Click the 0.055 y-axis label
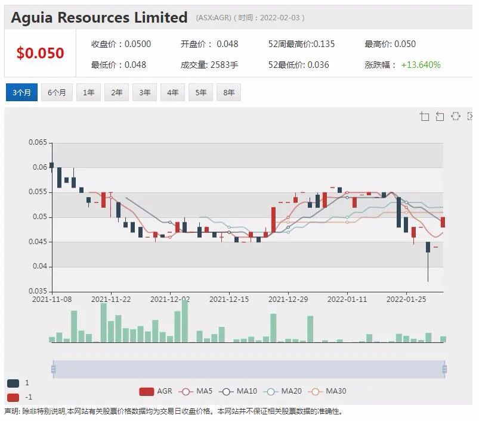The image size is (479, 421). (38, 192)
